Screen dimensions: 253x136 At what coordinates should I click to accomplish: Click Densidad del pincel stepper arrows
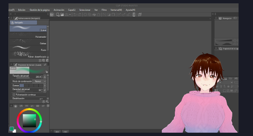point(42,90)
